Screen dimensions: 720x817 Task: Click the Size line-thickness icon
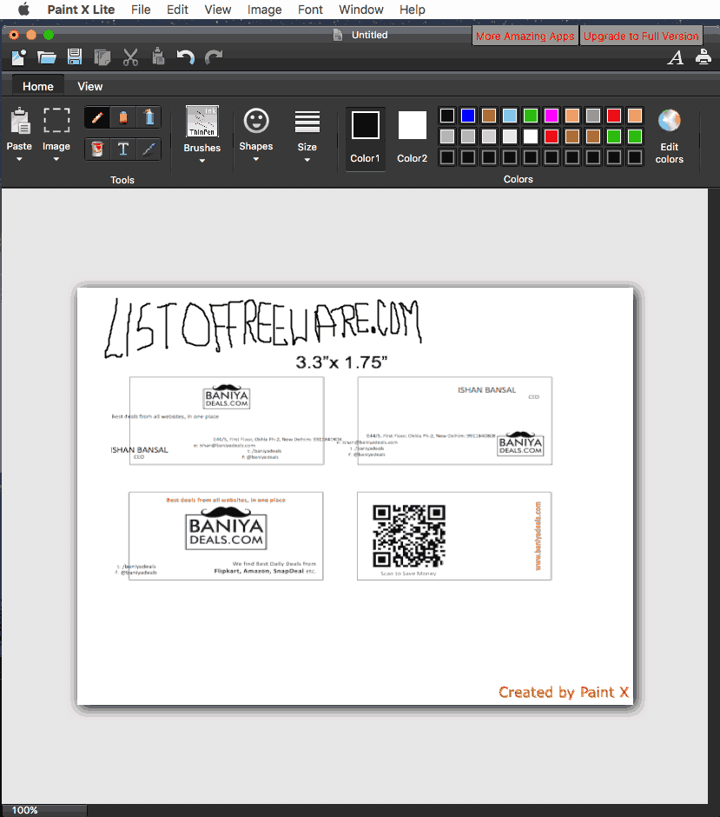(x=307, y=122)
